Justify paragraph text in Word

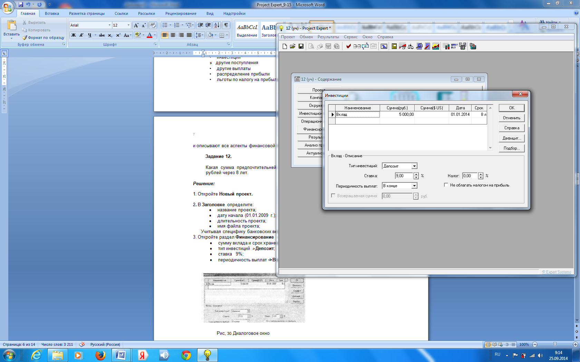[189, 35]
